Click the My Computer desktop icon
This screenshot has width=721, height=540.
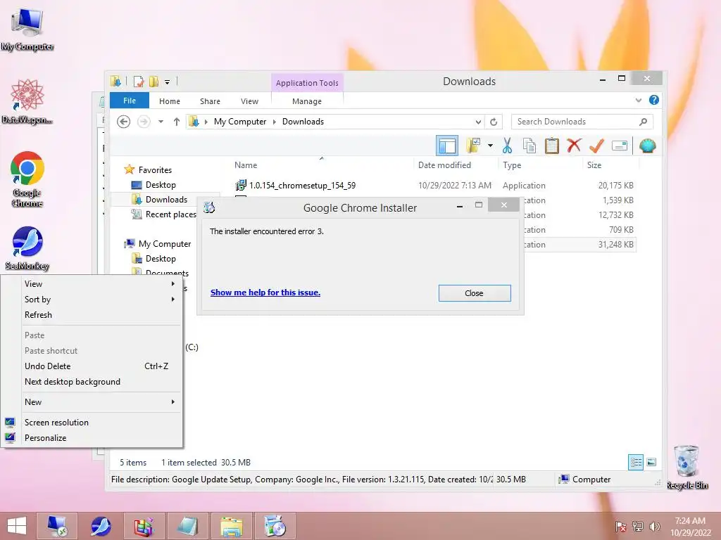[27, 30]
